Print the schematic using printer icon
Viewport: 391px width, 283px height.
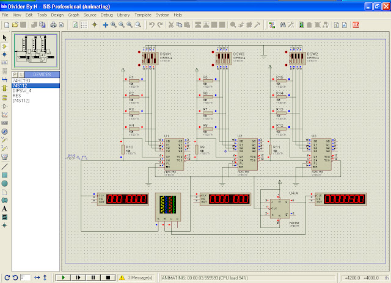click(x=53, y=25)
